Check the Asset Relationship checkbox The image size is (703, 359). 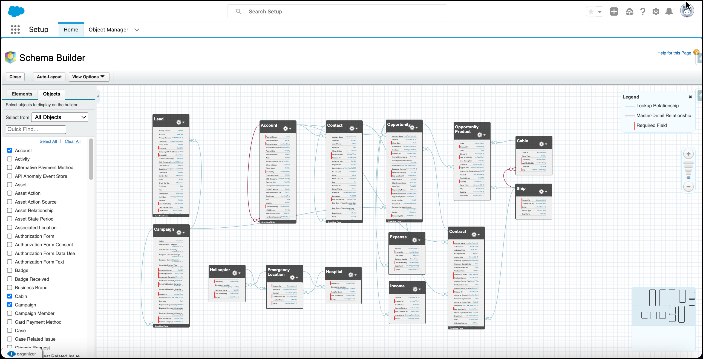tap(10, 210)
